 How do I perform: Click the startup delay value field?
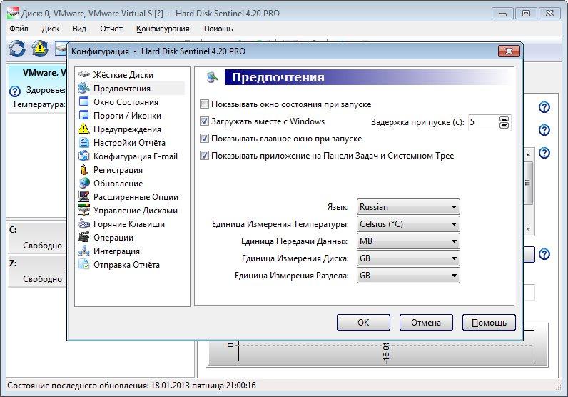coord(483,122)
